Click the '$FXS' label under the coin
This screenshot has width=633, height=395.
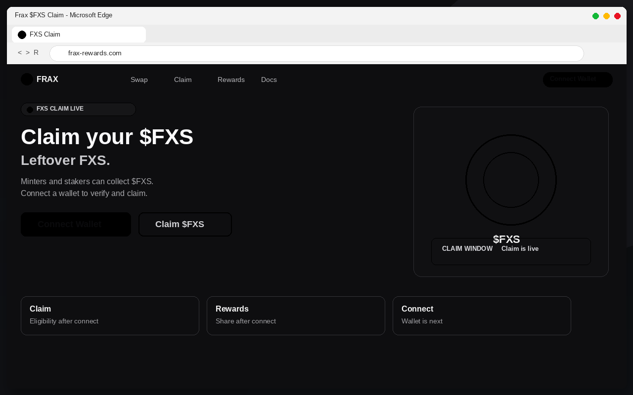tap(506, 239)
